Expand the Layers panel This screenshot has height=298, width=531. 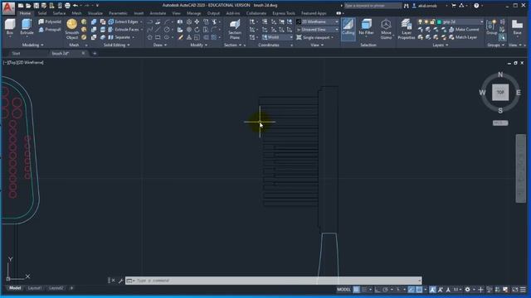441,45
